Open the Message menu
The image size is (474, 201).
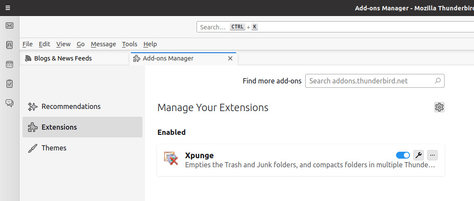[103, 44]
